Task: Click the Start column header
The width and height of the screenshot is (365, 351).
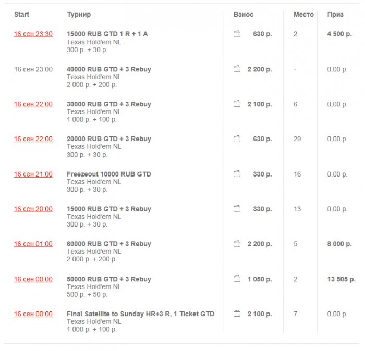Action: (21, 15)
